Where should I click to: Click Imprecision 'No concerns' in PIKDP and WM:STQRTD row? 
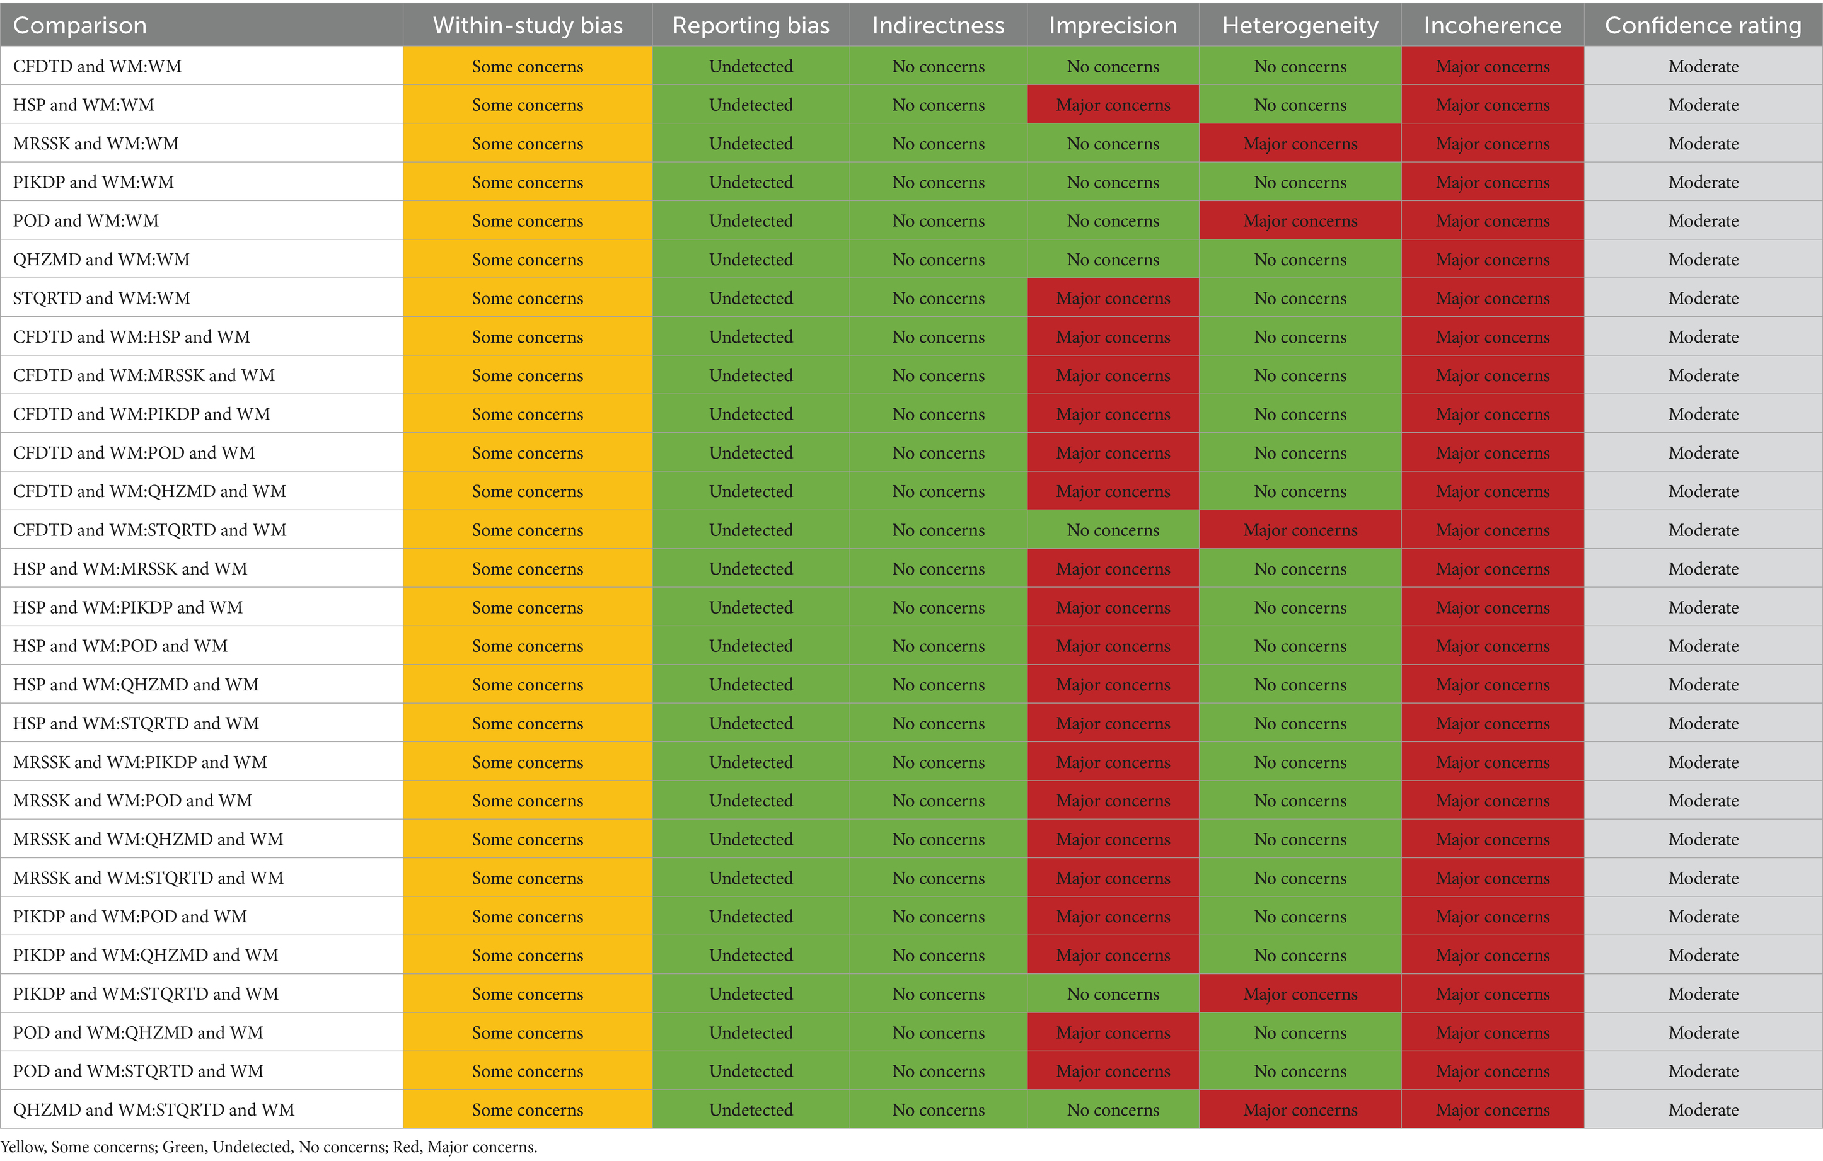pos(1113,994)
